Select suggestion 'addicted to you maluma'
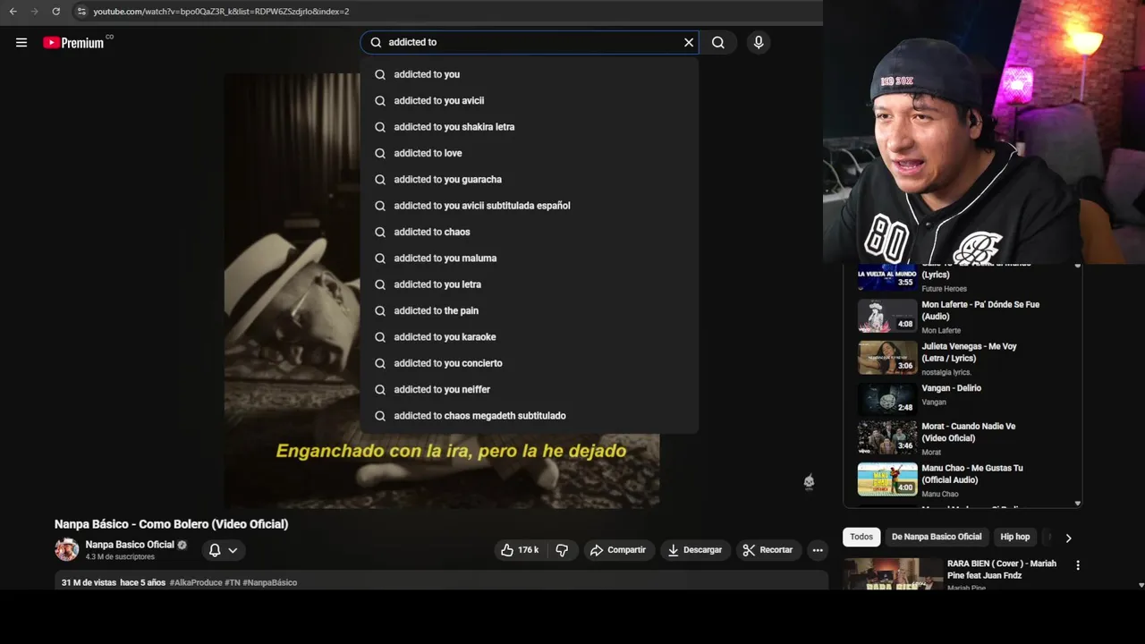 point(530,258)
